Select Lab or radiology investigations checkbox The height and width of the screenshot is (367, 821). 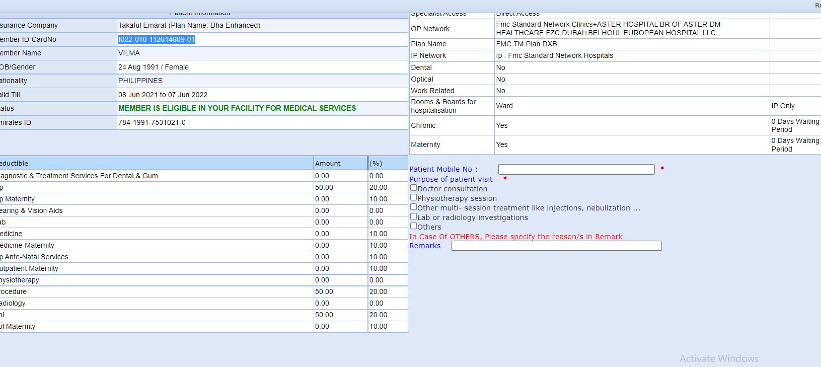[x=413, y=216]
